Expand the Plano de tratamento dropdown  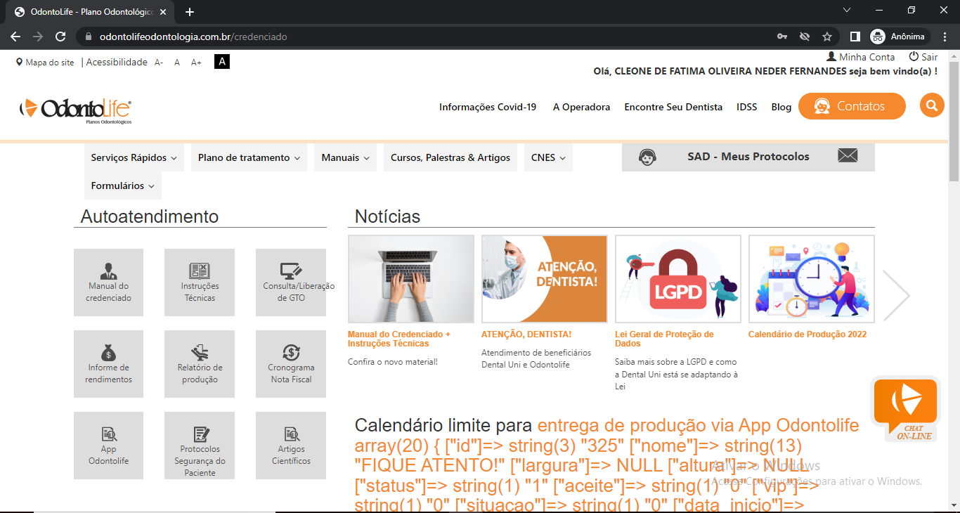pyautogui.click(x=249, y=157)
